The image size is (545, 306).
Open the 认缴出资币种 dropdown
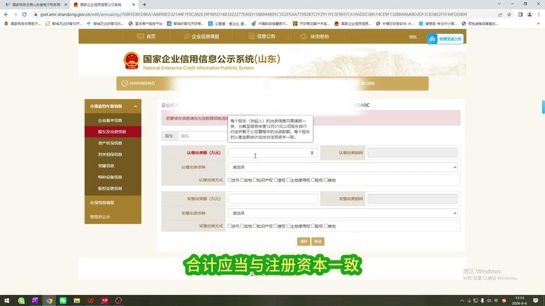pos(342,167)
